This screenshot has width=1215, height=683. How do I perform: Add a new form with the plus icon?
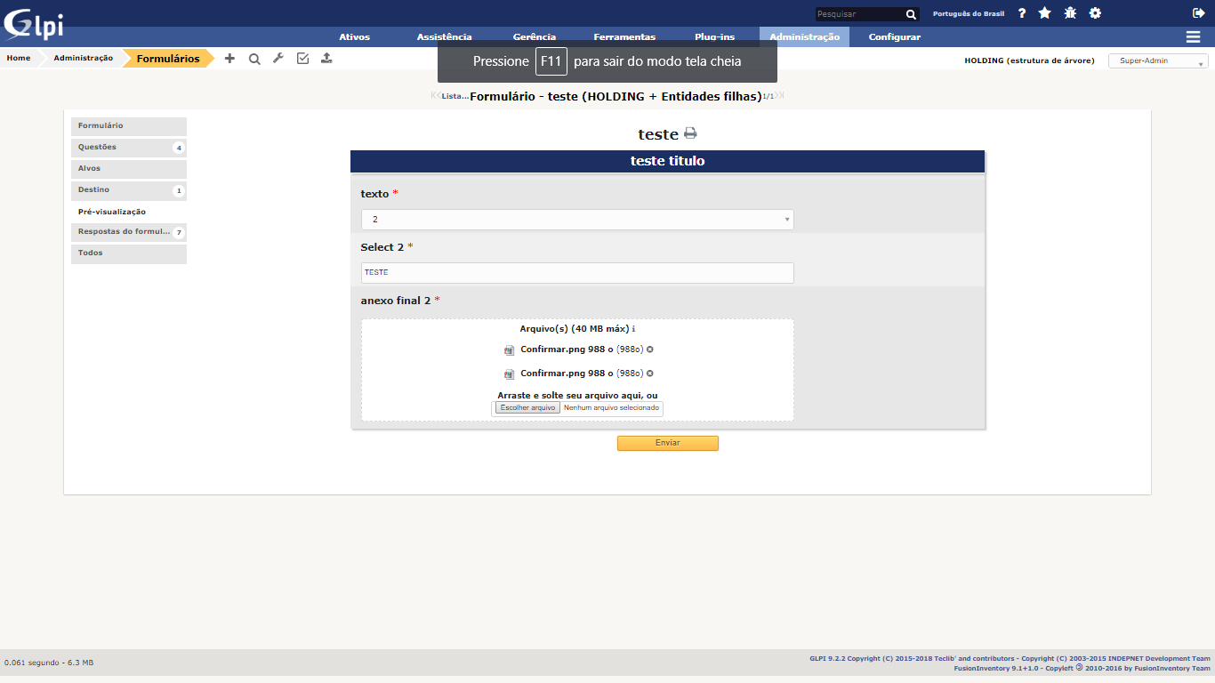(229, 58)
